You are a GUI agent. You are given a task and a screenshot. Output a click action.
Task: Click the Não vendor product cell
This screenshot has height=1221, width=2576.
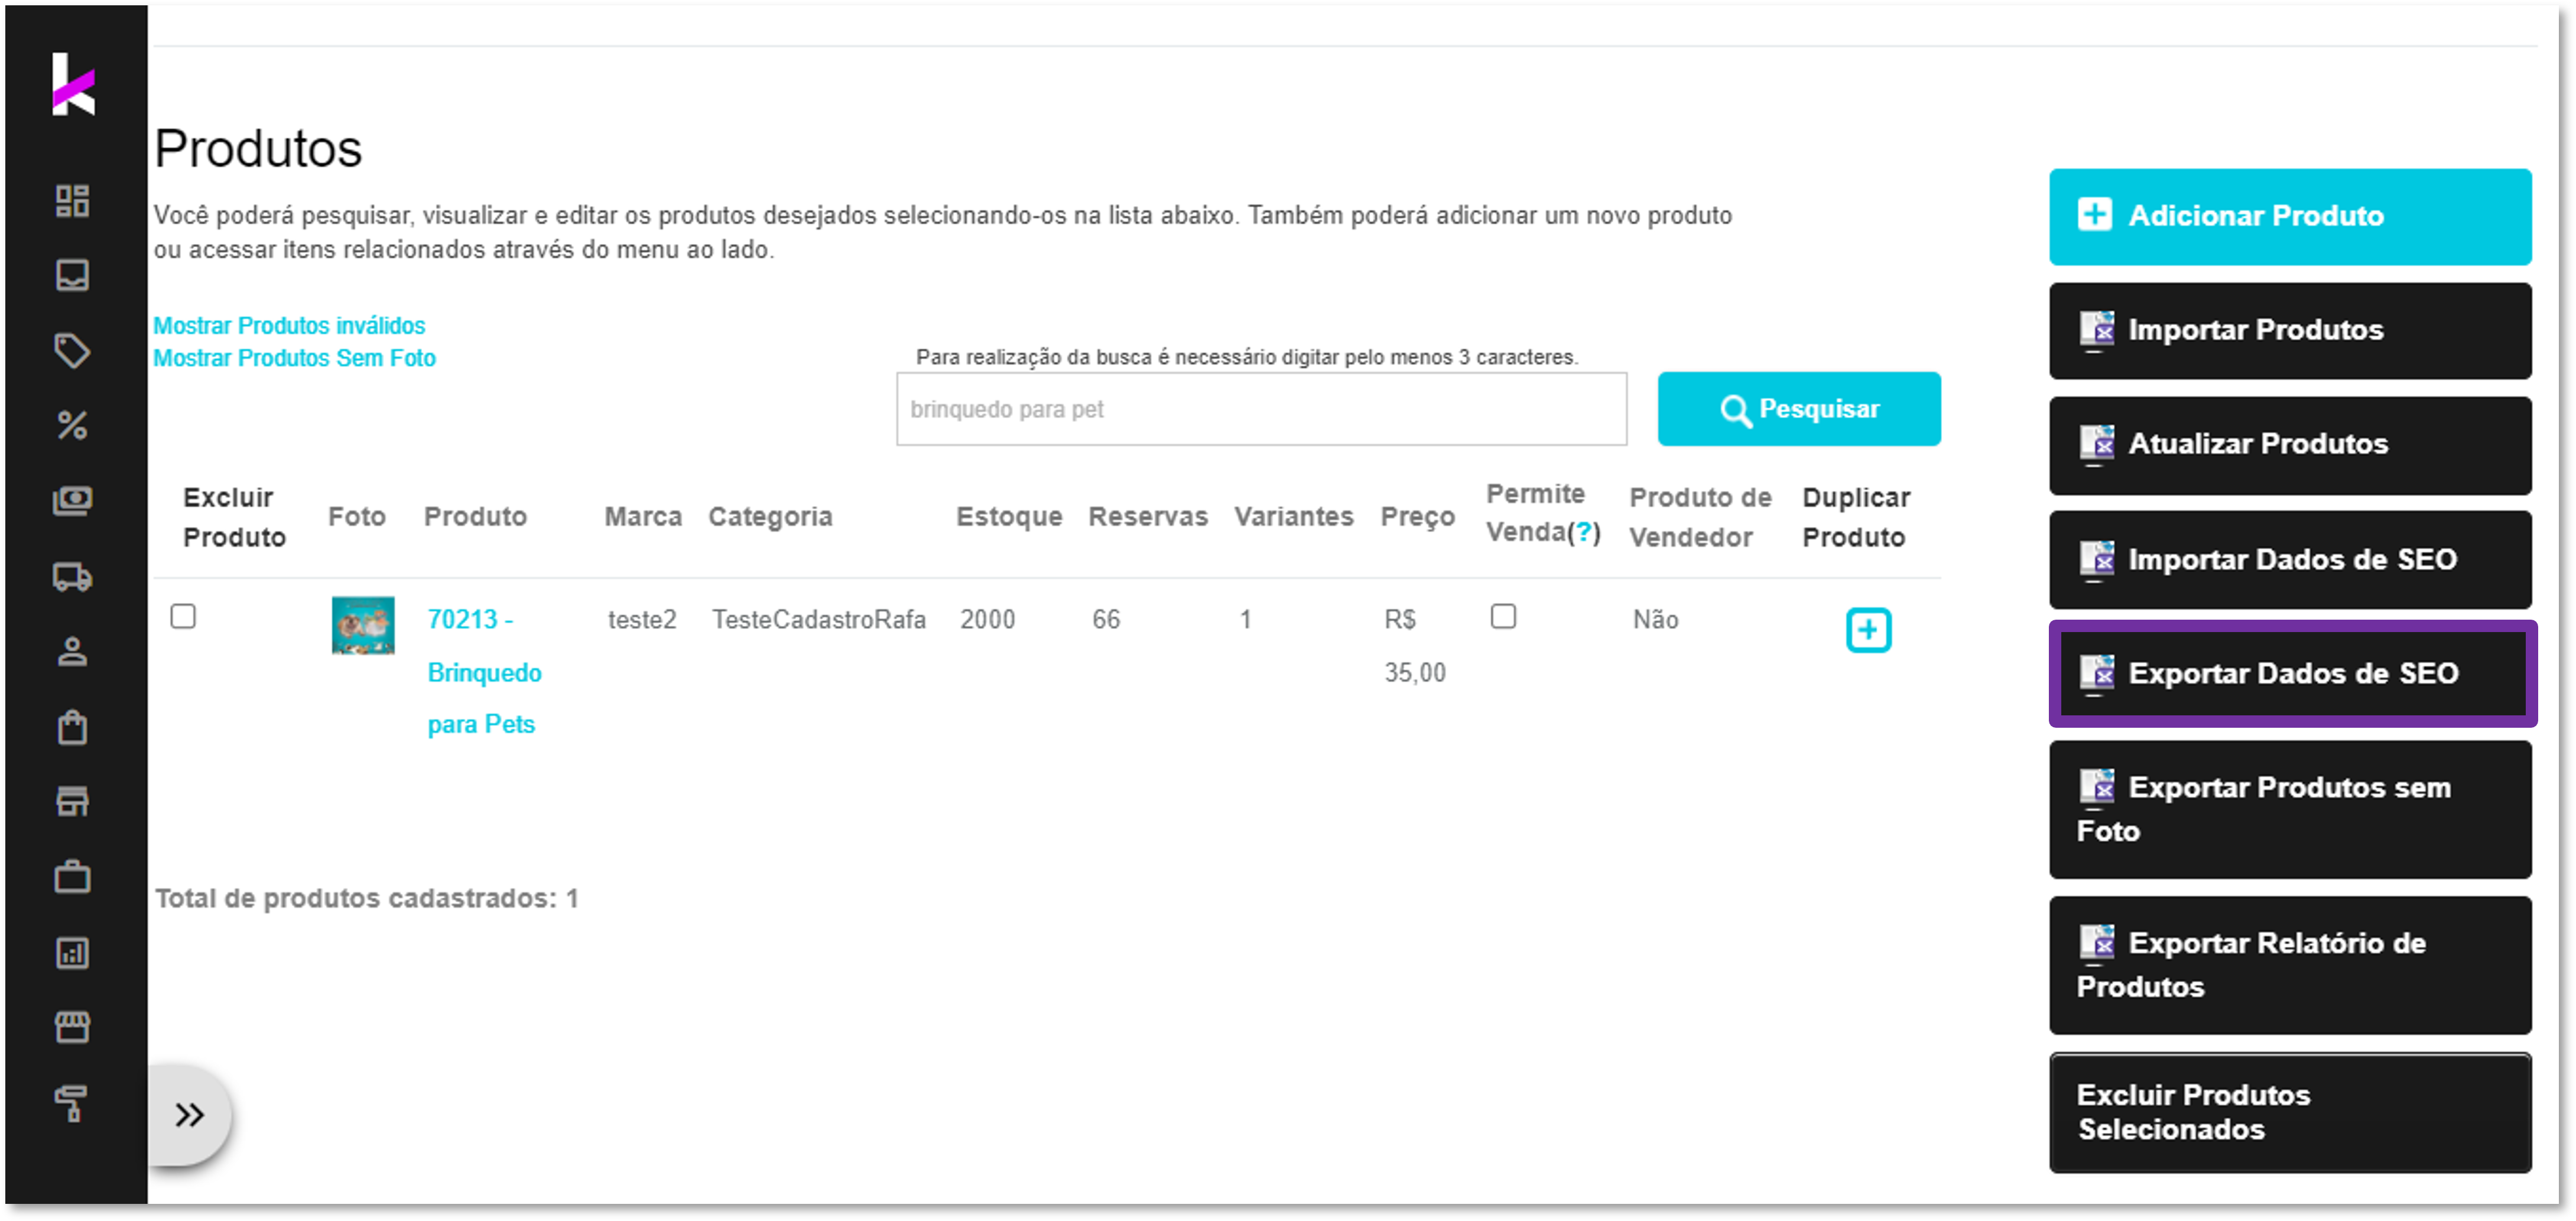pyautogui.click(x=1655, y=620)
